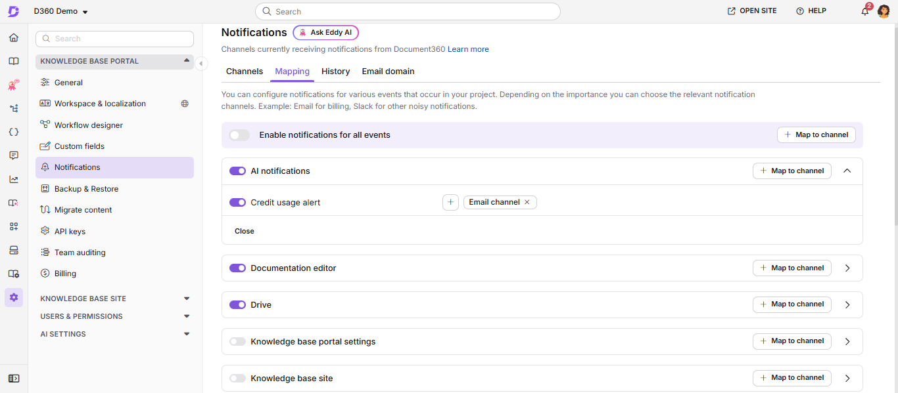The height and width of the screenshot is (393, 898).
Task: Open the Feedback chat icon in left rail
Action: pos(14,155)
